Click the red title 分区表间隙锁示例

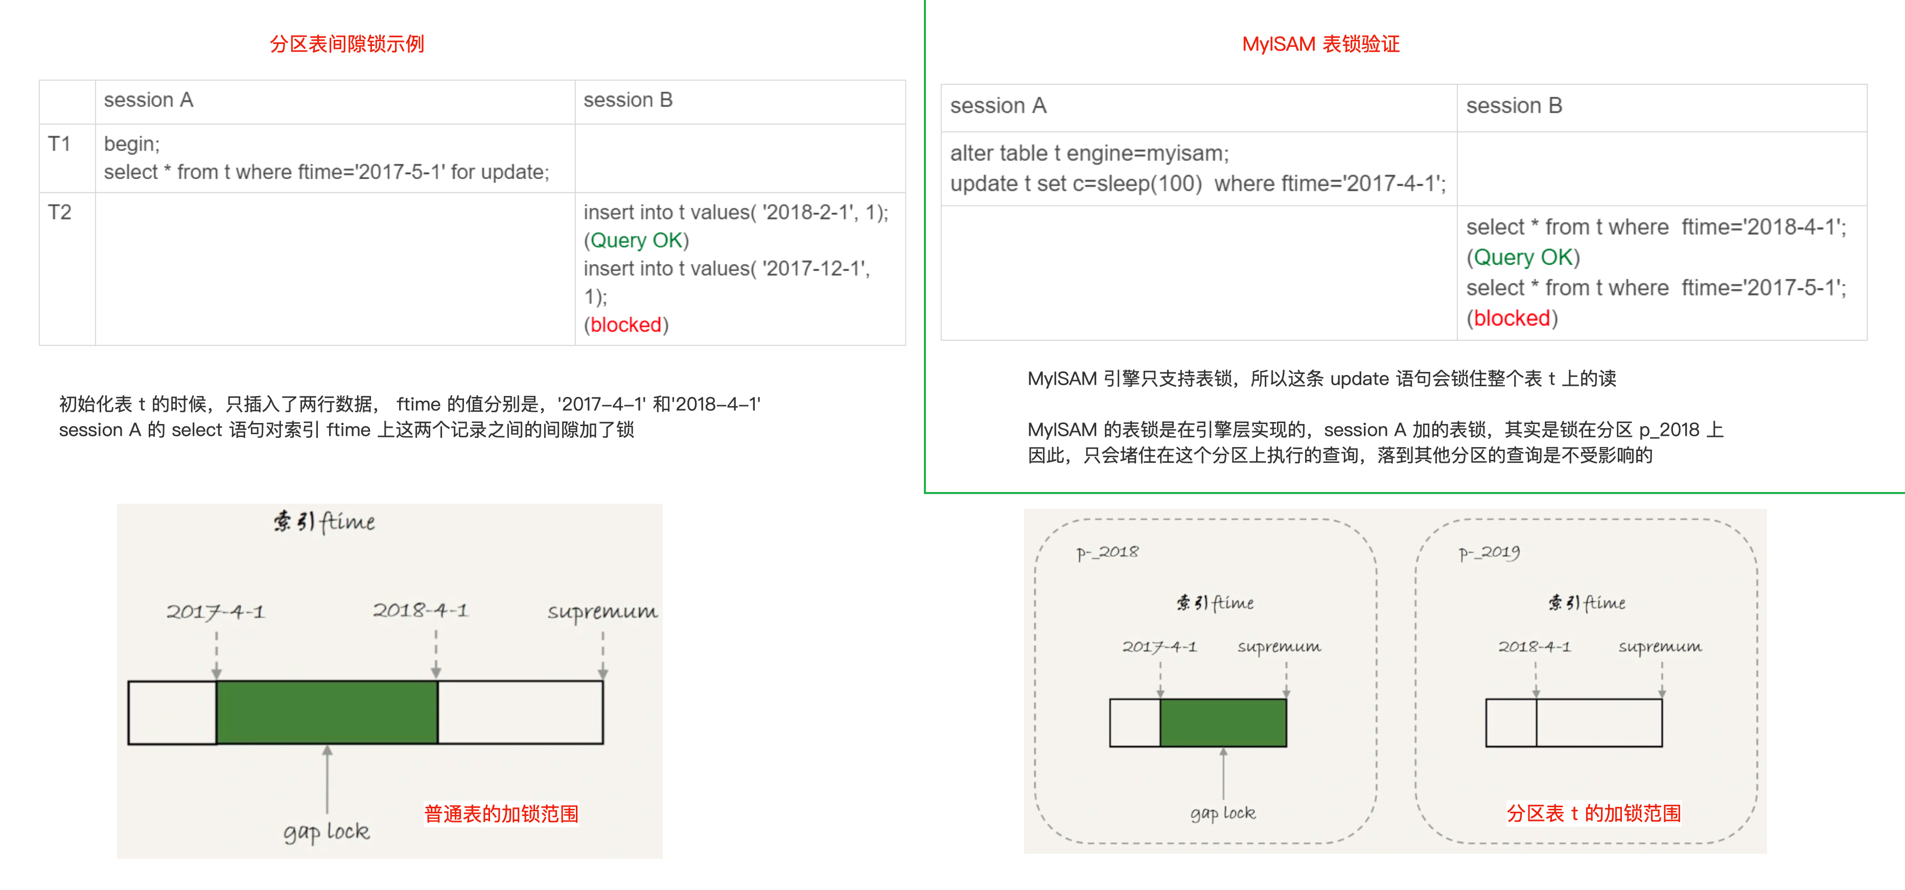346,43
